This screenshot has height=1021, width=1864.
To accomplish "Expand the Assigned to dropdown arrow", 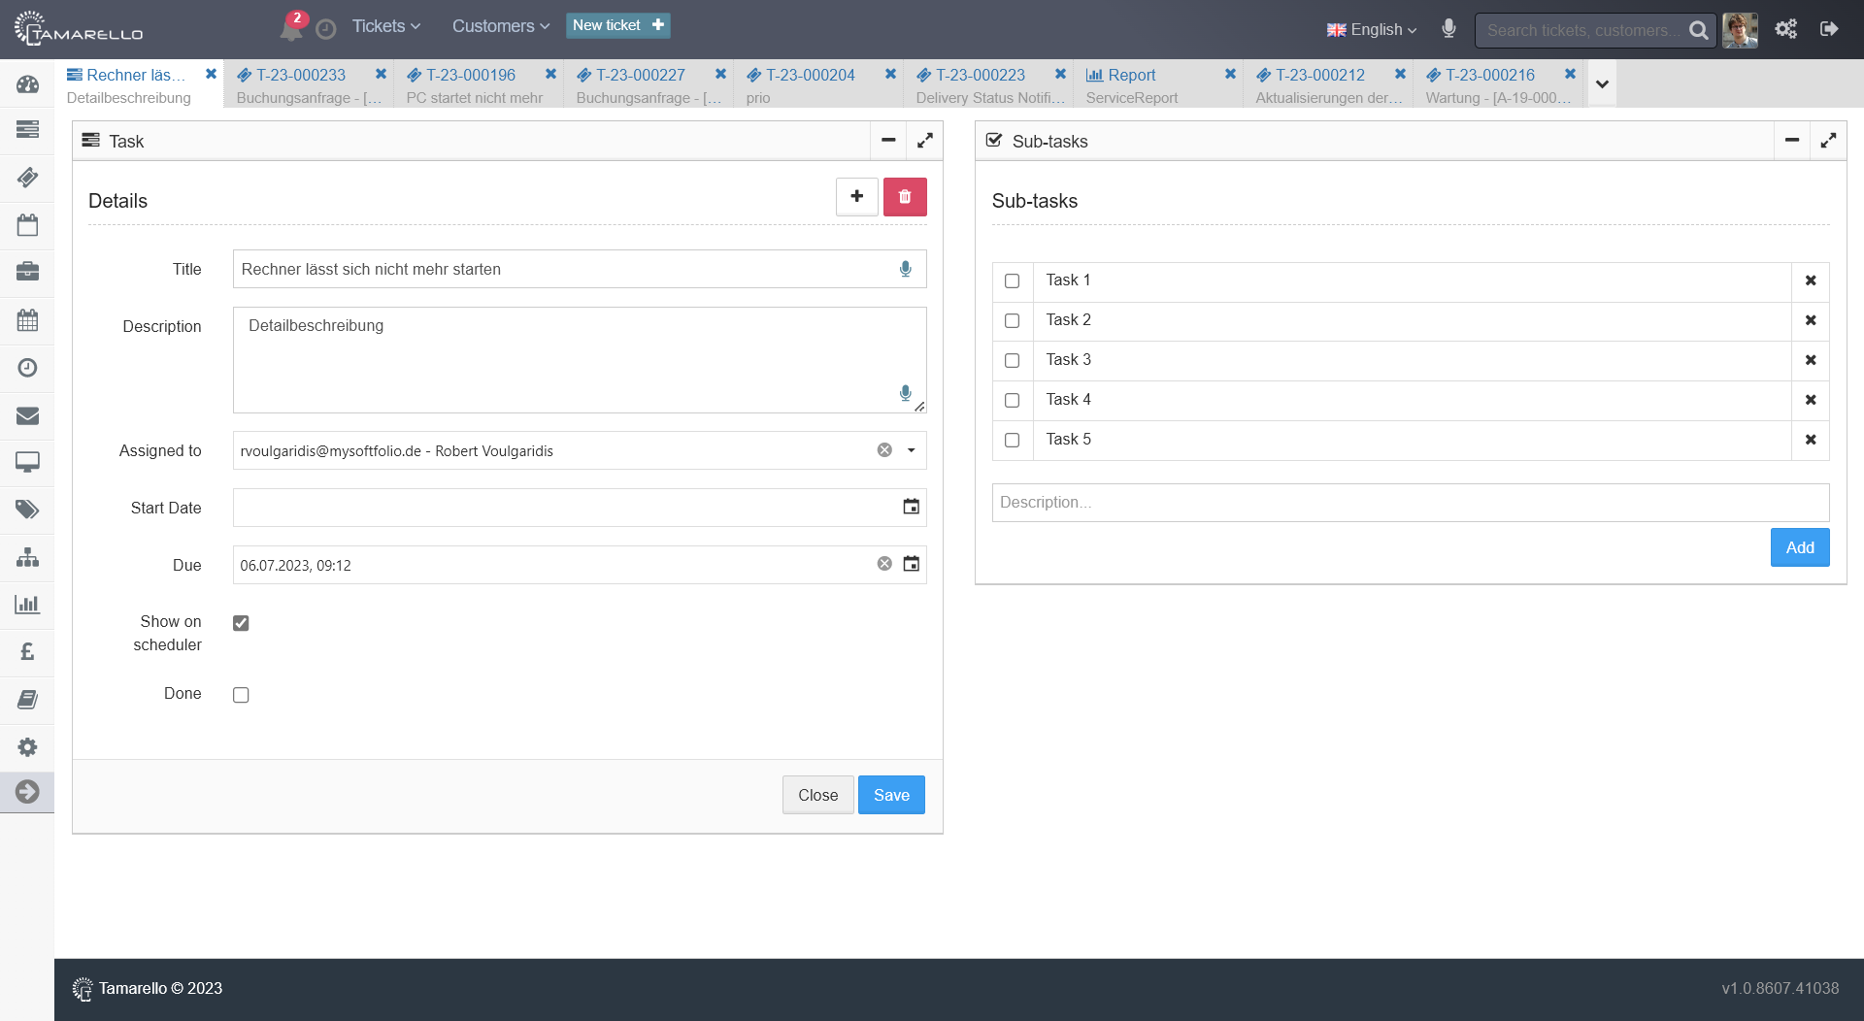I will [x=911, y=450].
